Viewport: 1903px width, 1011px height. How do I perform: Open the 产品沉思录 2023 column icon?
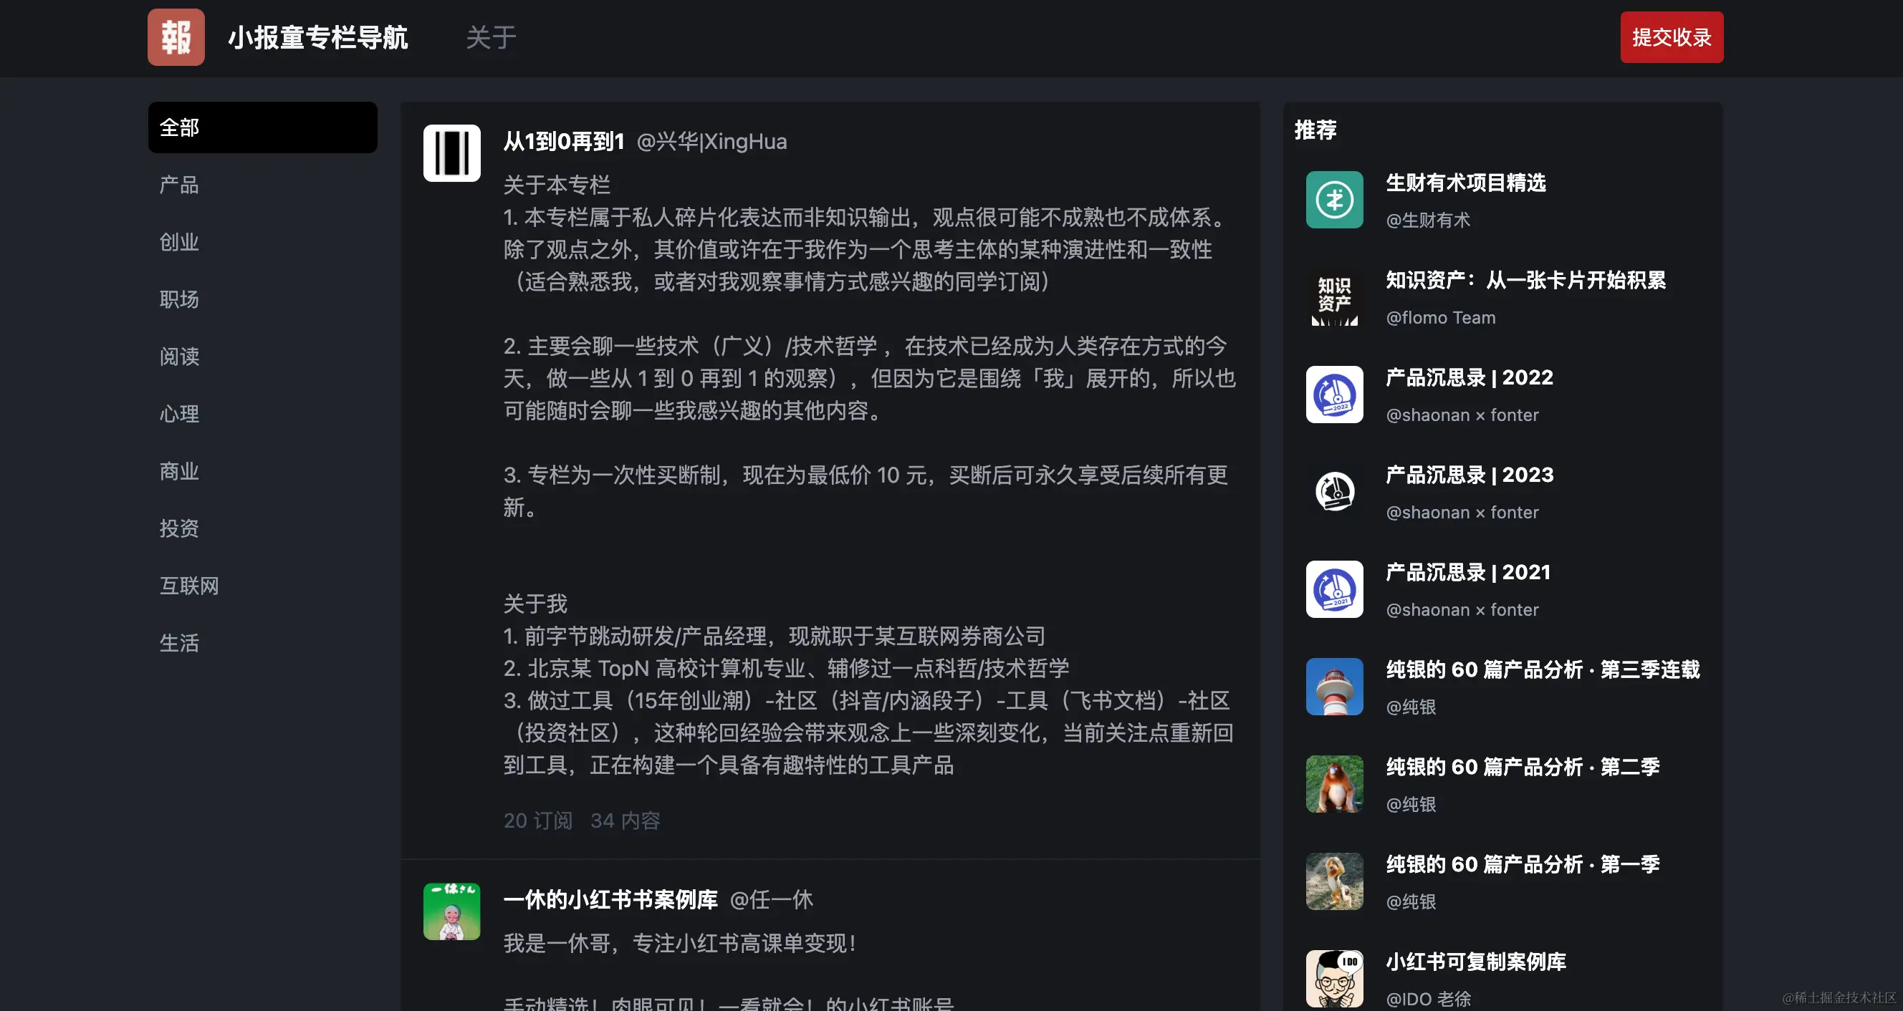pos(1334,492)
